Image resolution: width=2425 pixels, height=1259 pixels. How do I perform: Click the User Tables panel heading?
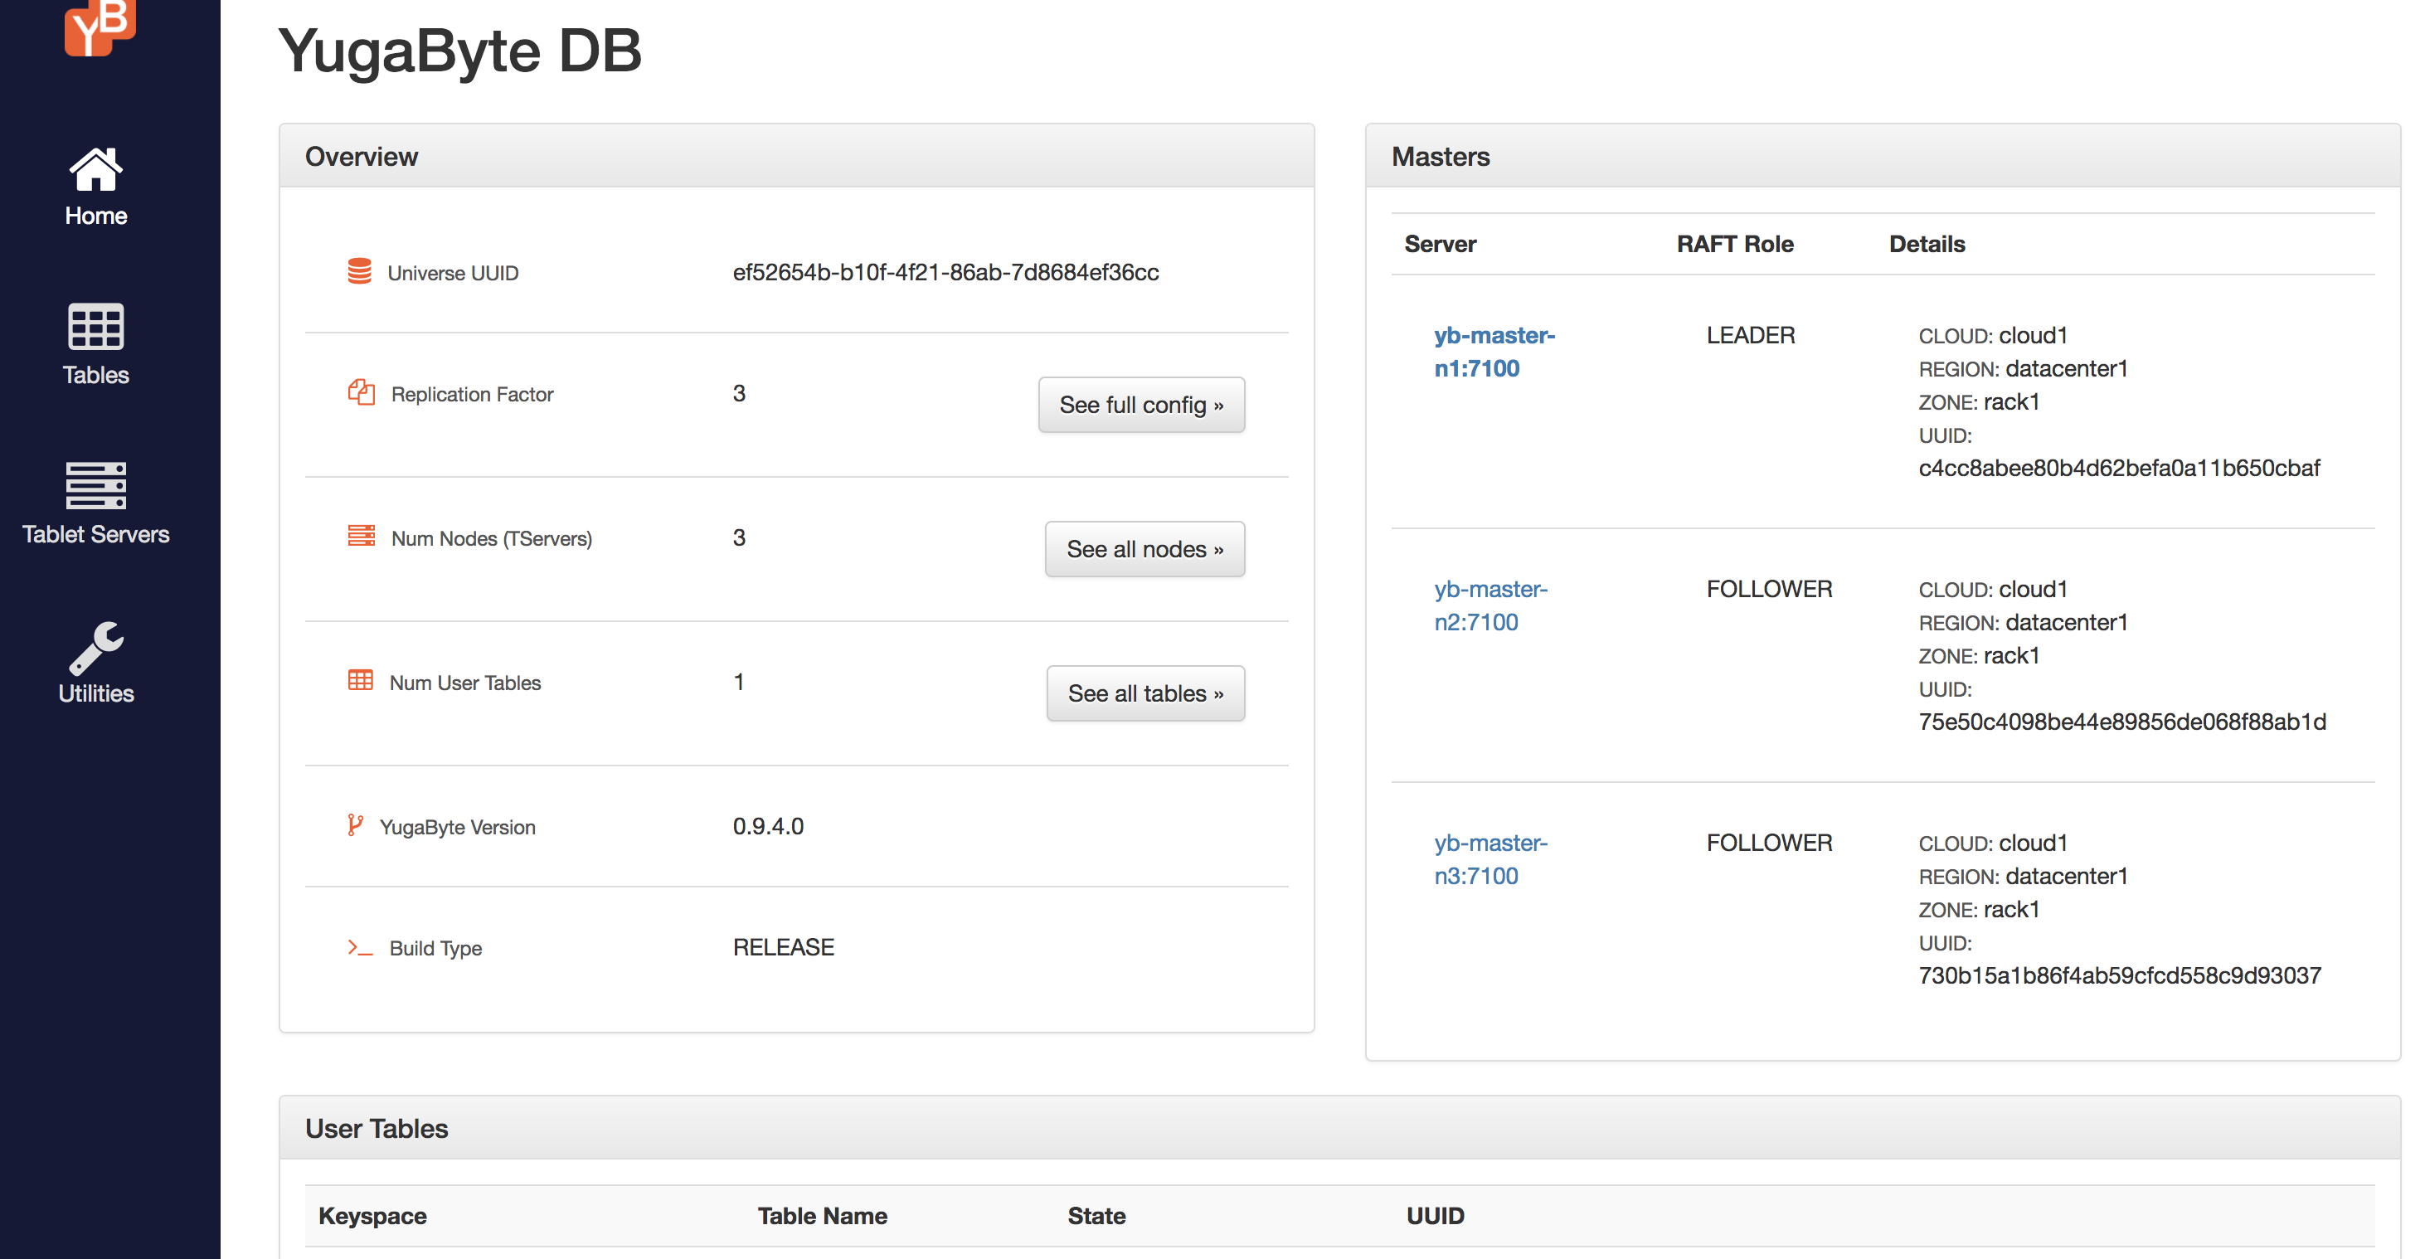pos(377,1128)
